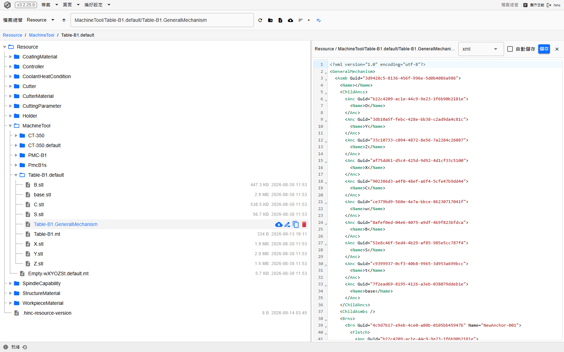Open the 頁面 menu
Screen dimensions: 564x352
71,5
